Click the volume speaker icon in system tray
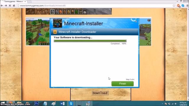 tap(176, 104)
